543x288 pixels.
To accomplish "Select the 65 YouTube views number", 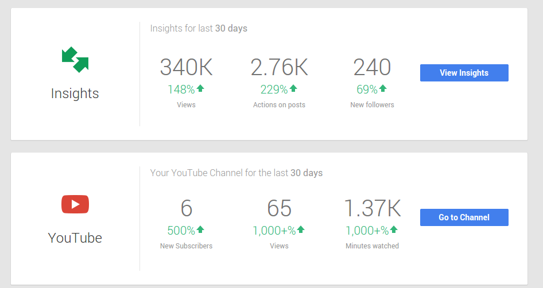I will click(279, 208).
